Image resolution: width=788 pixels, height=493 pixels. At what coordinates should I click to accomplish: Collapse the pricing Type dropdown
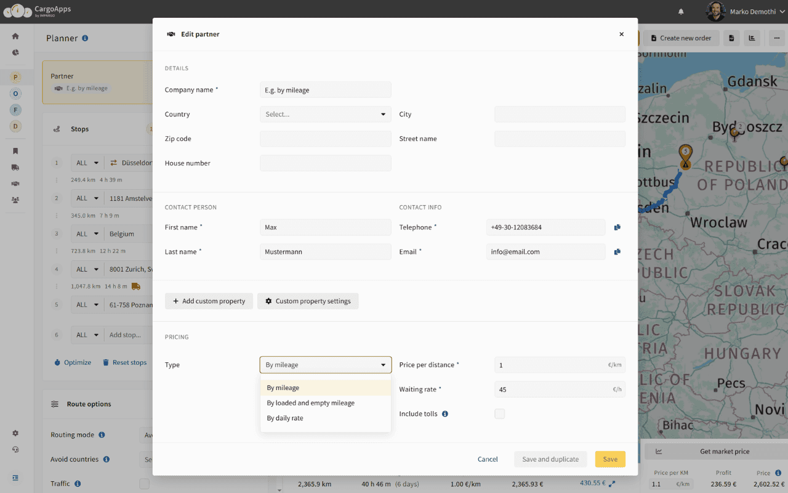325,365
